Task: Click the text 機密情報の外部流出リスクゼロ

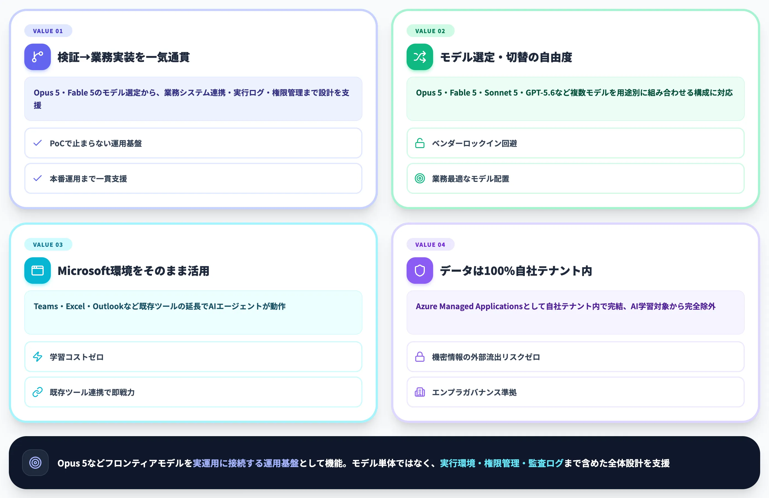Action: pos(486,357)
